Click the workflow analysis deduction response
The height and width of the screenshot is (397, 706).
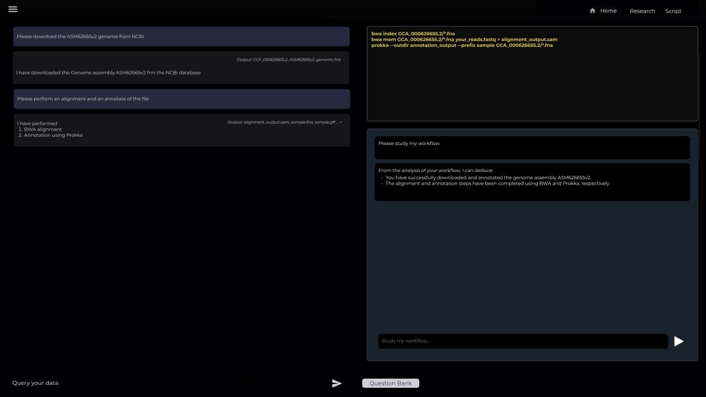tap(532, 181)
